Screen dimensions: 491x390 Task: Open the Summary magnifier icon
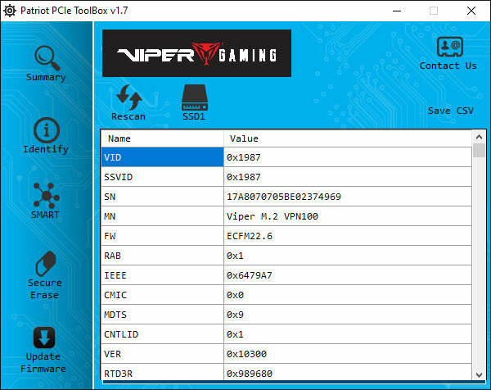pyautogui.click(x=47, y=58)
